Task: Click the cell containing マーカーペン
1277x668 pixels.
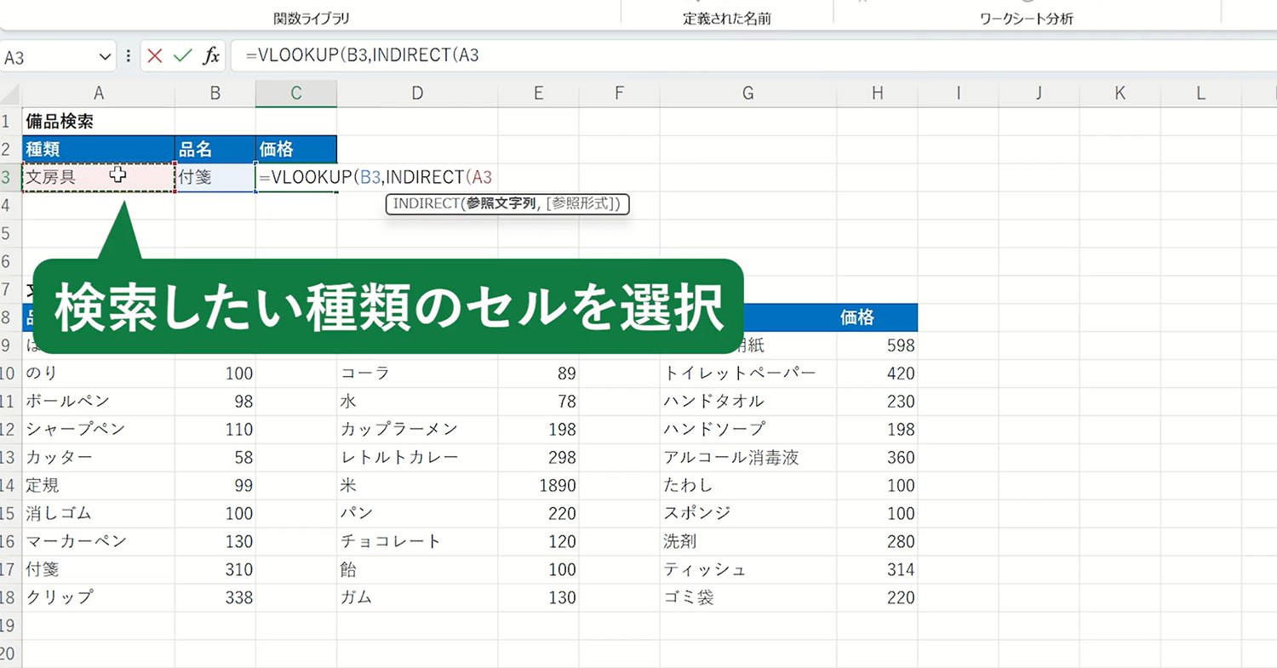Action: click(x=99, y=541)
